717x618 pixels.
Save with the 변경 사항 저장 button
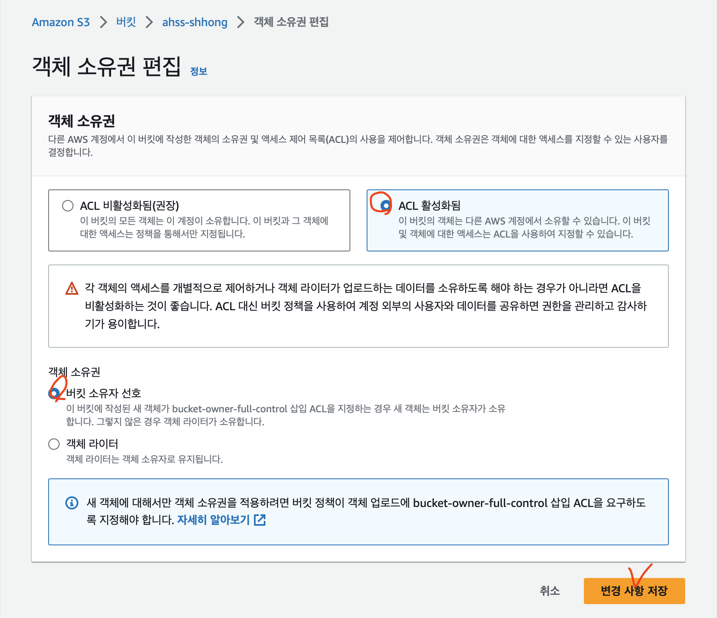pos(634,591)
